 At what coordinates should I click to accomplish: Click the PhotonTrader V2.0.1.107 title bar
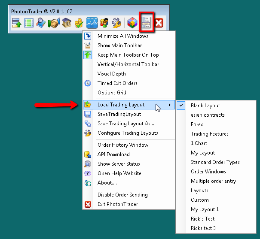click(89, 11)
